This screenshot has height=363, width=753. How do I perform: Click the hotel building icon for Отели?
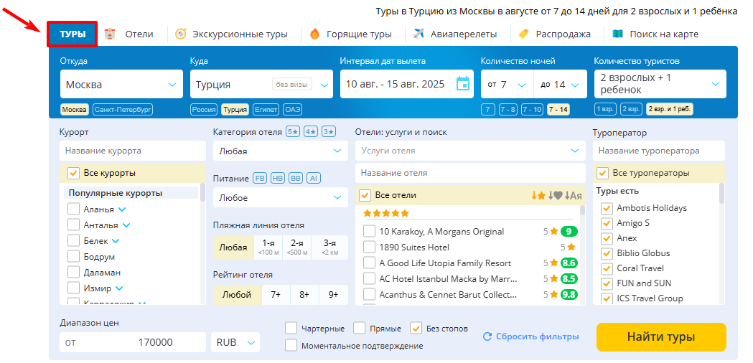111,34
